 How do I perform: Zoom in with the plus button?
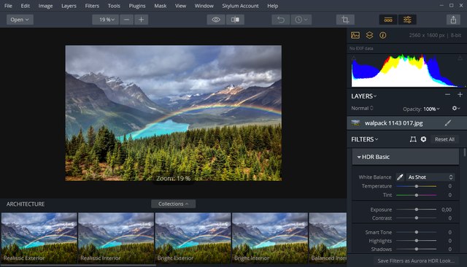(x=141, y=20)
